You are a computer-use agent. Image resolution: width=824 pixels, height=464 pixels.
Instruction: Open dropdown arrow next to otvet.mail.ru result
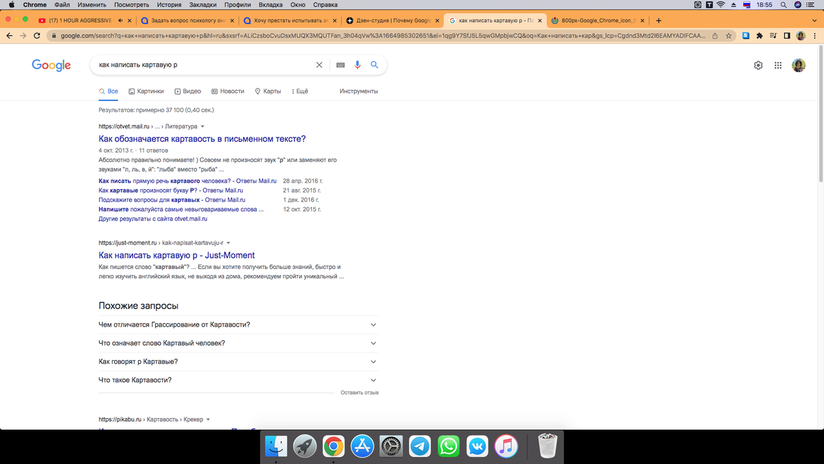[203, 126]
